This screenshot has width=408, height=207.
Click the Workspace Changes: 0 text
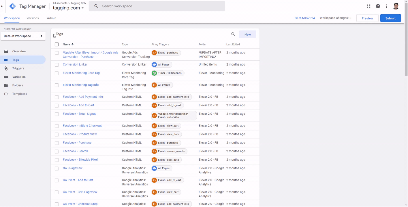(x=336, y=18)
